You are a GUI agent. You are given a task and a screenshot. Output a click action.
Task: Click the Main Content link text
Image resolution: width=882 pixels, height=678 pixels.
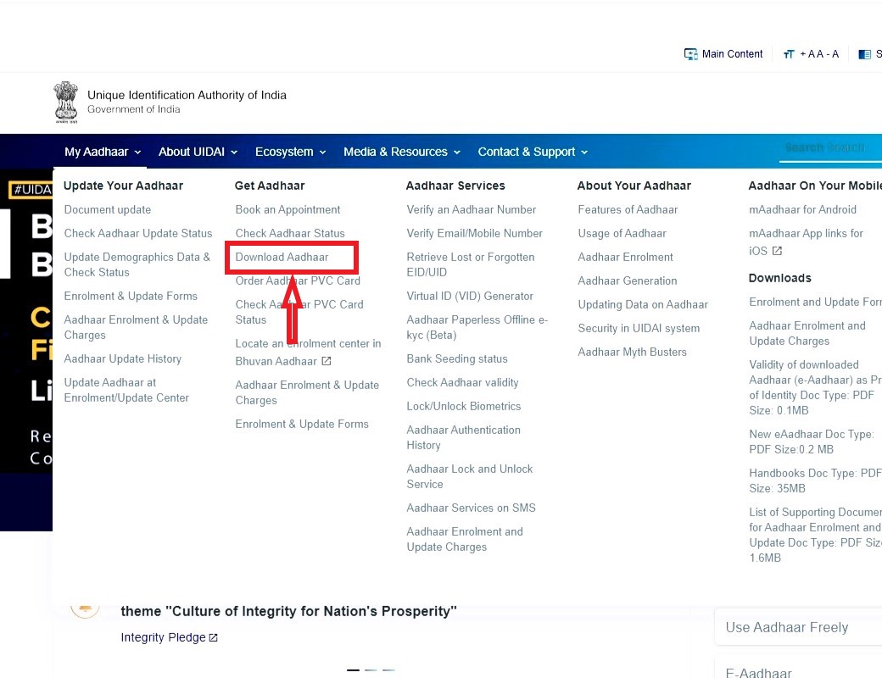pos(733,54)
